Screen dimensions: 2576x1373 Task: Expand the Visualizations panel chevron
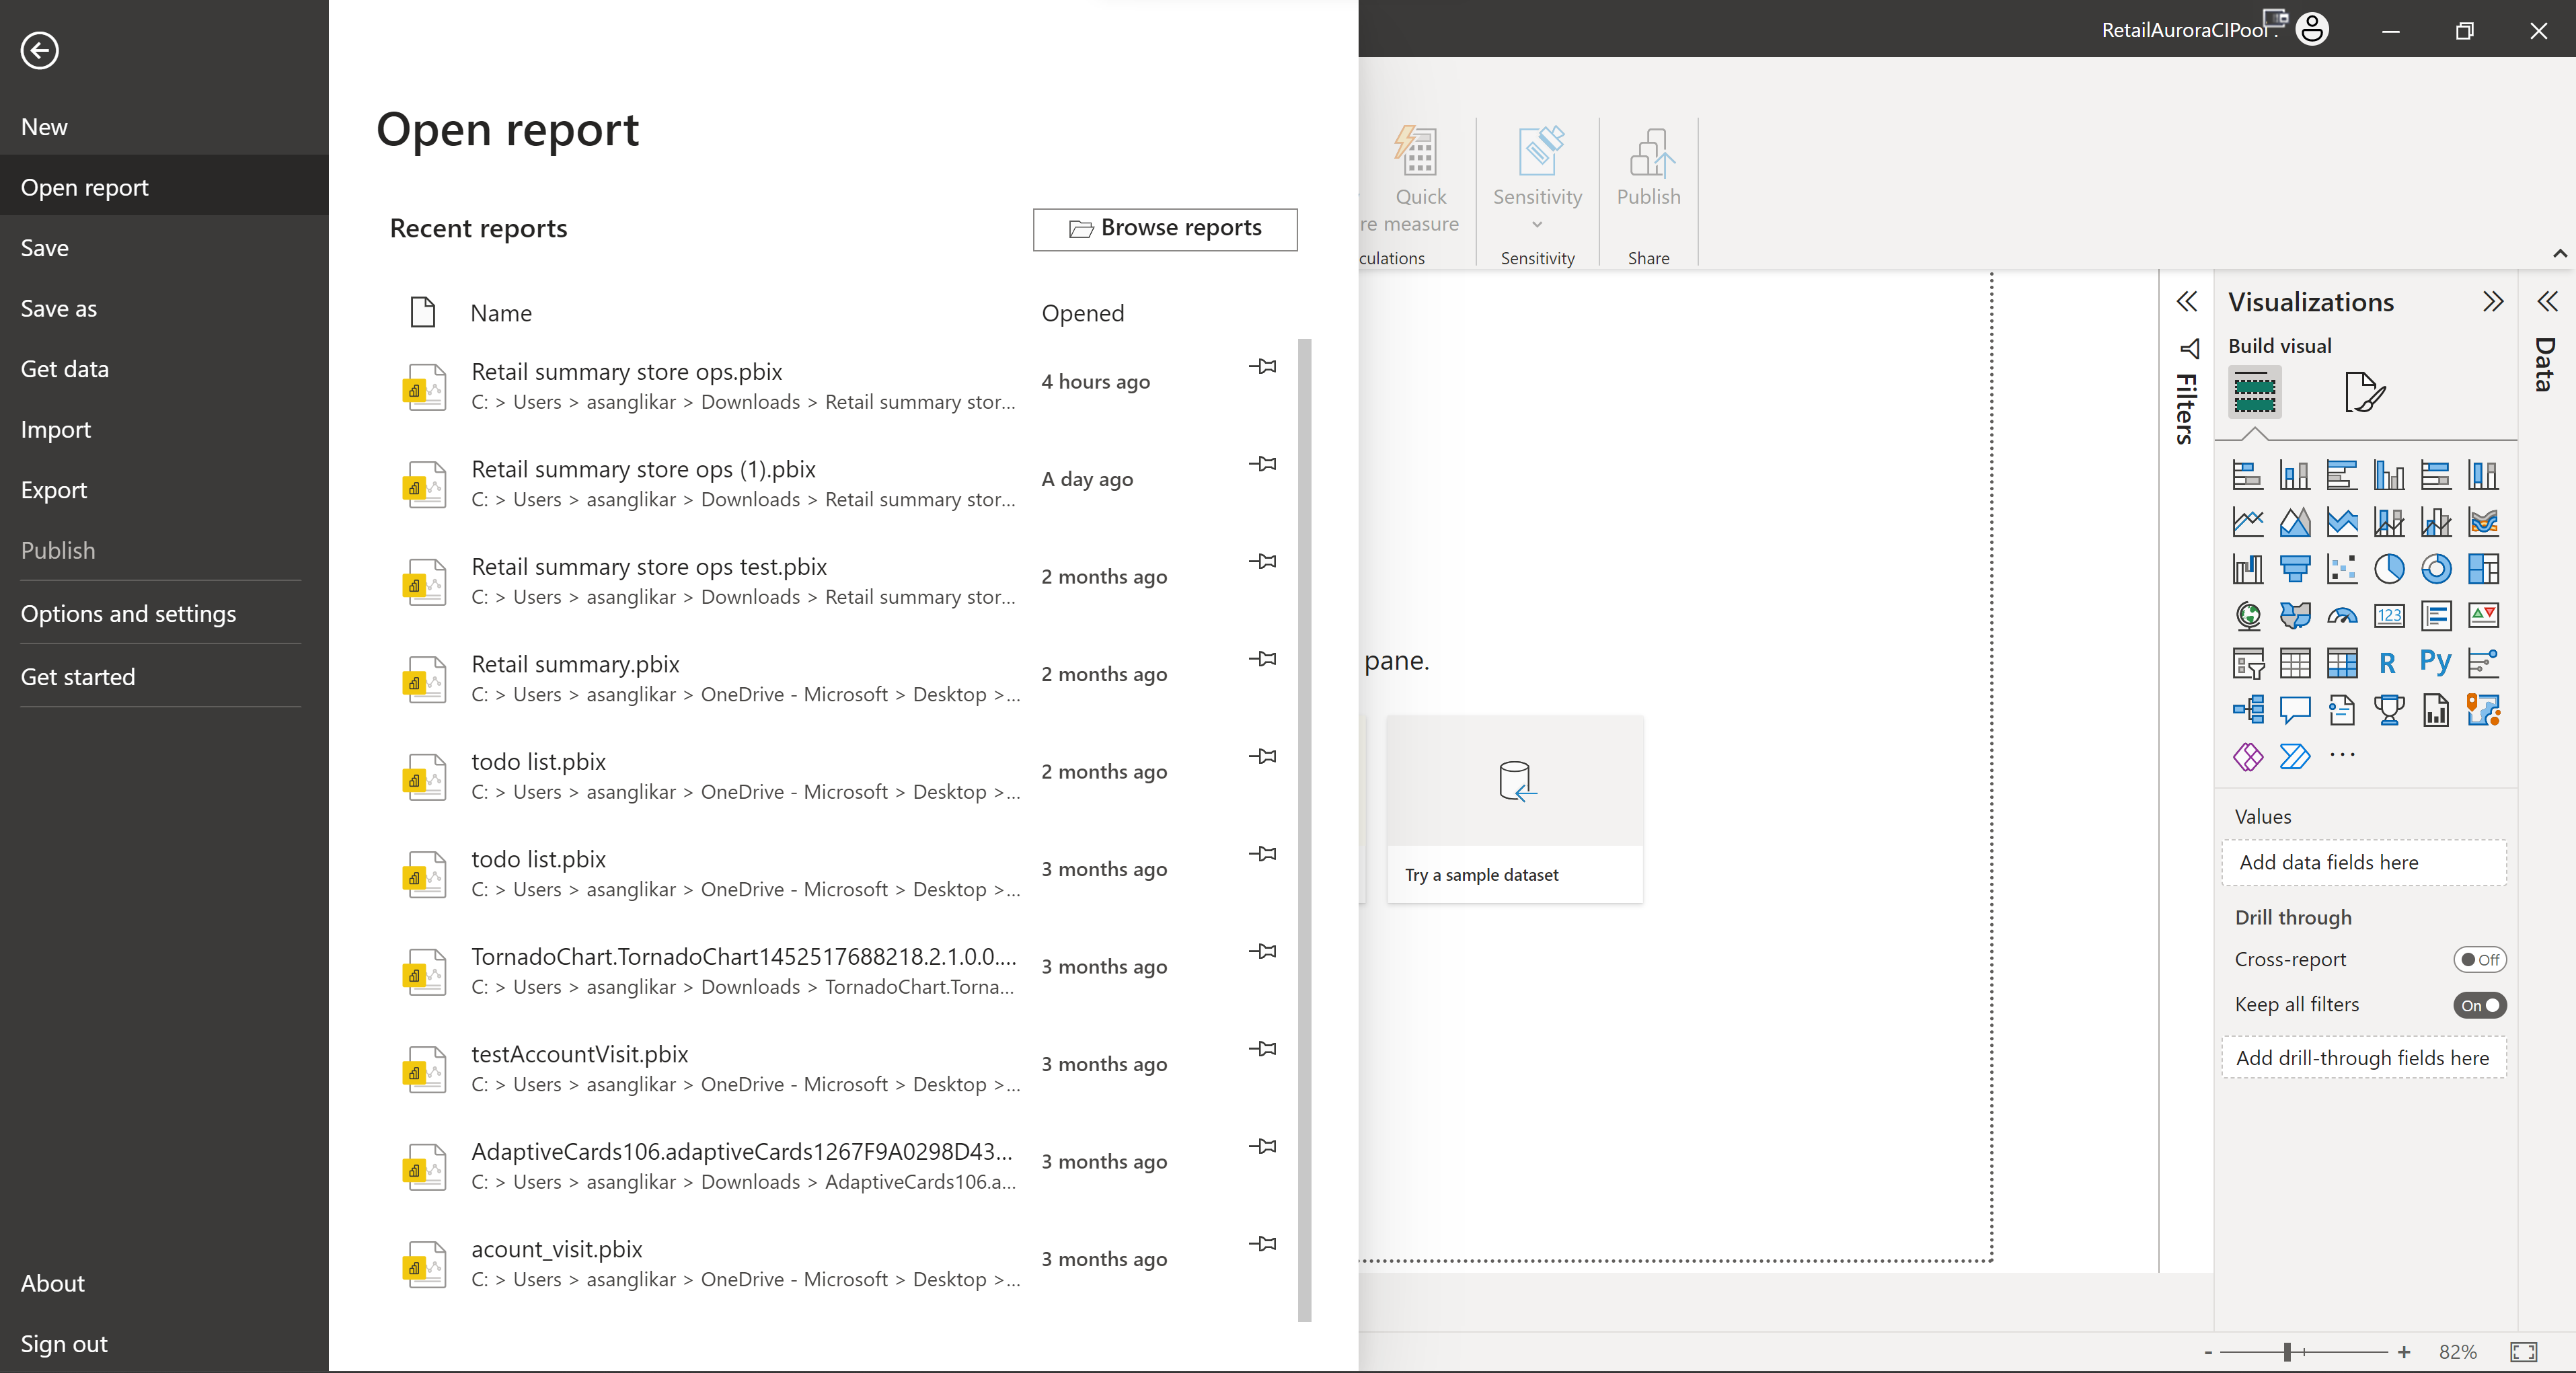2493,301
